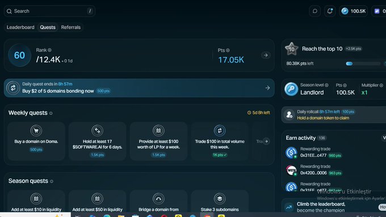Click the Season level info icon
Viewport: 386px width, 217px height.
[x=326, y=86]
